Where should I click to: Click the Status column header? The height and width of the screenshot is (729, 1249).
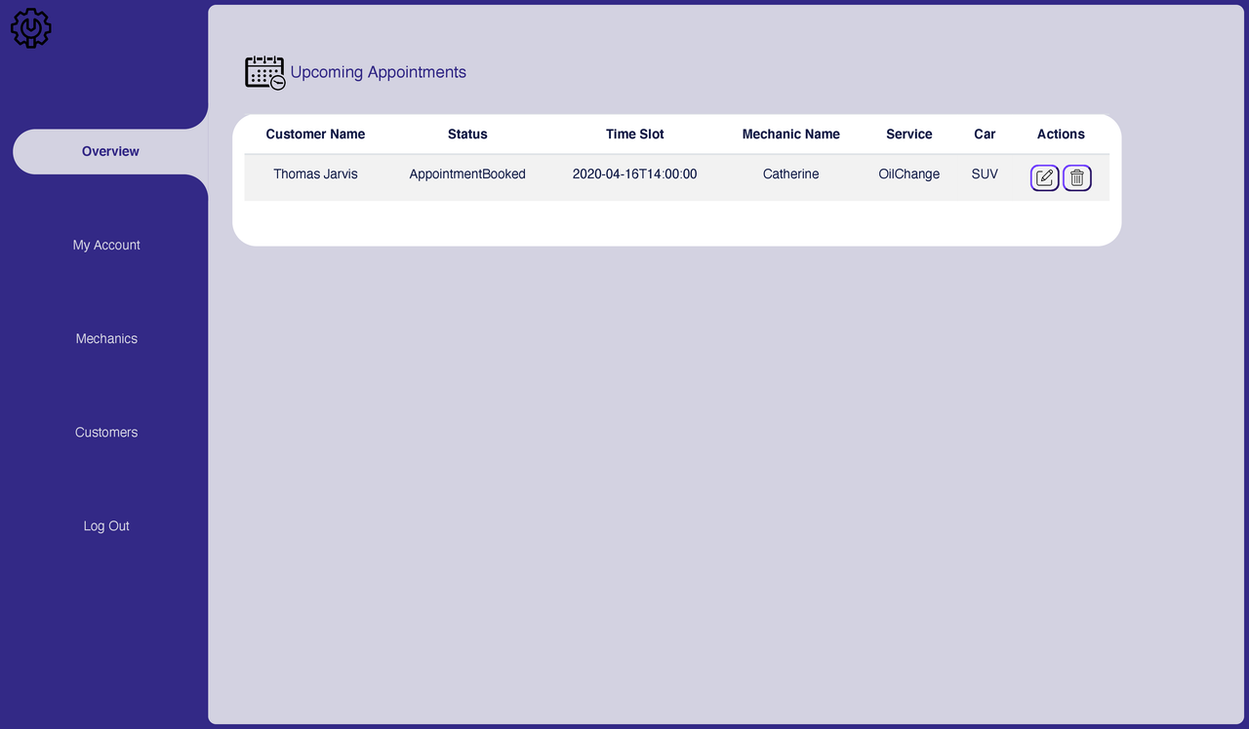point(467,134)
